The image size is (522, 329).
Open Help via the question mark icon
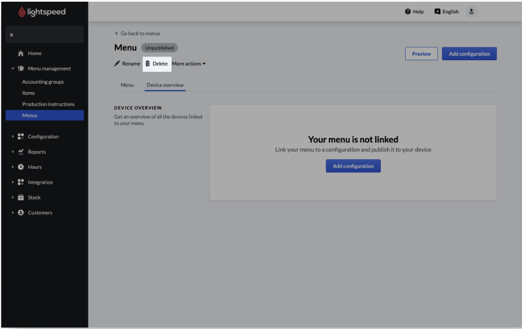click(408, 12)
